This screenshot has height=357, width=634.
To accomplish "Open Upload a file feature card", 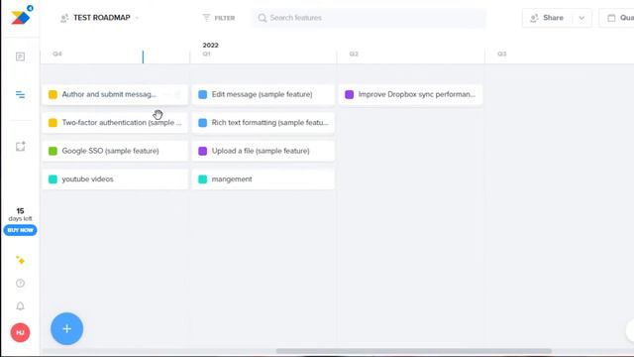I will [x=264, y=151].
